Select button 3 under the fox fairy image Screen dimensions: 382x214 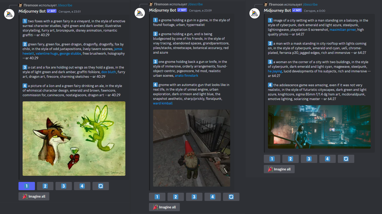[x=64, y=186]
